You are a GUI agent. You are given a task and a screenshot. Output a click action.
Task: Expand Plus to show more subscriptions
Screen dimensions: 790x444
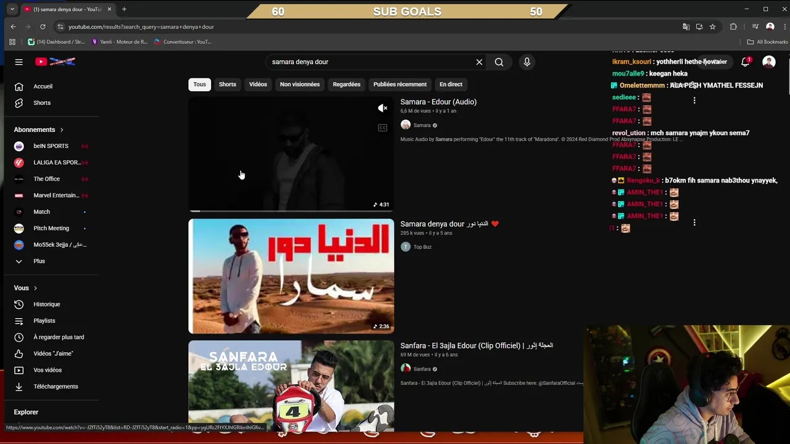39,261
